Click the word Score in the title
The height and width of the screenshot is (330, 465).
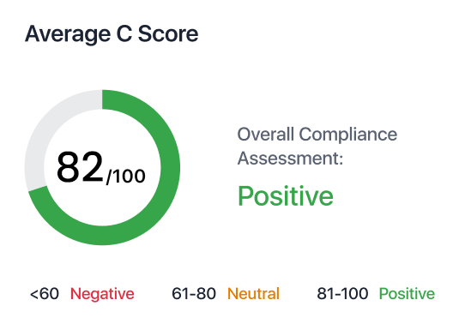[x=168, y=33]
